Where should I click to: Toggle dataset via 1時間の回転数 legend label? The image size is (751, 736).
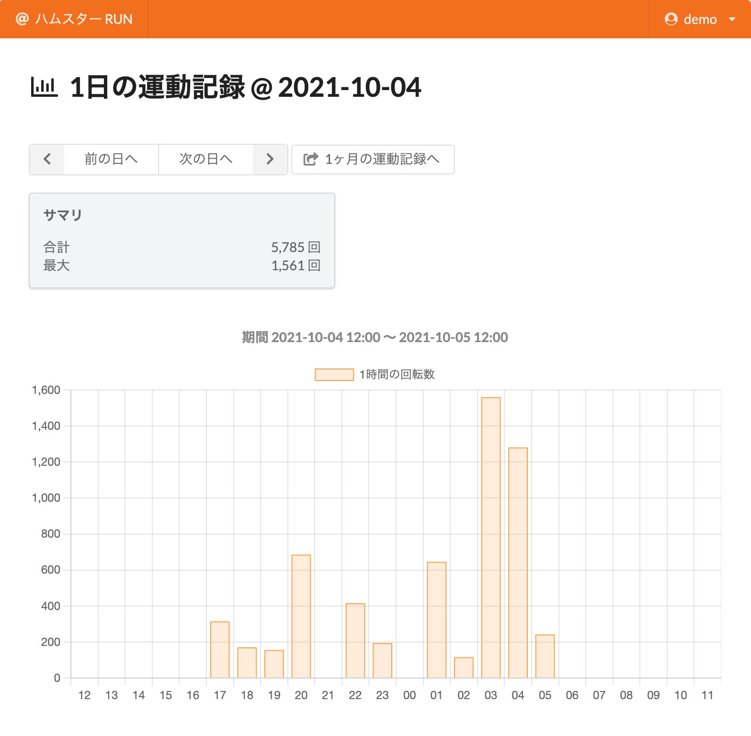tap(397, 374)
